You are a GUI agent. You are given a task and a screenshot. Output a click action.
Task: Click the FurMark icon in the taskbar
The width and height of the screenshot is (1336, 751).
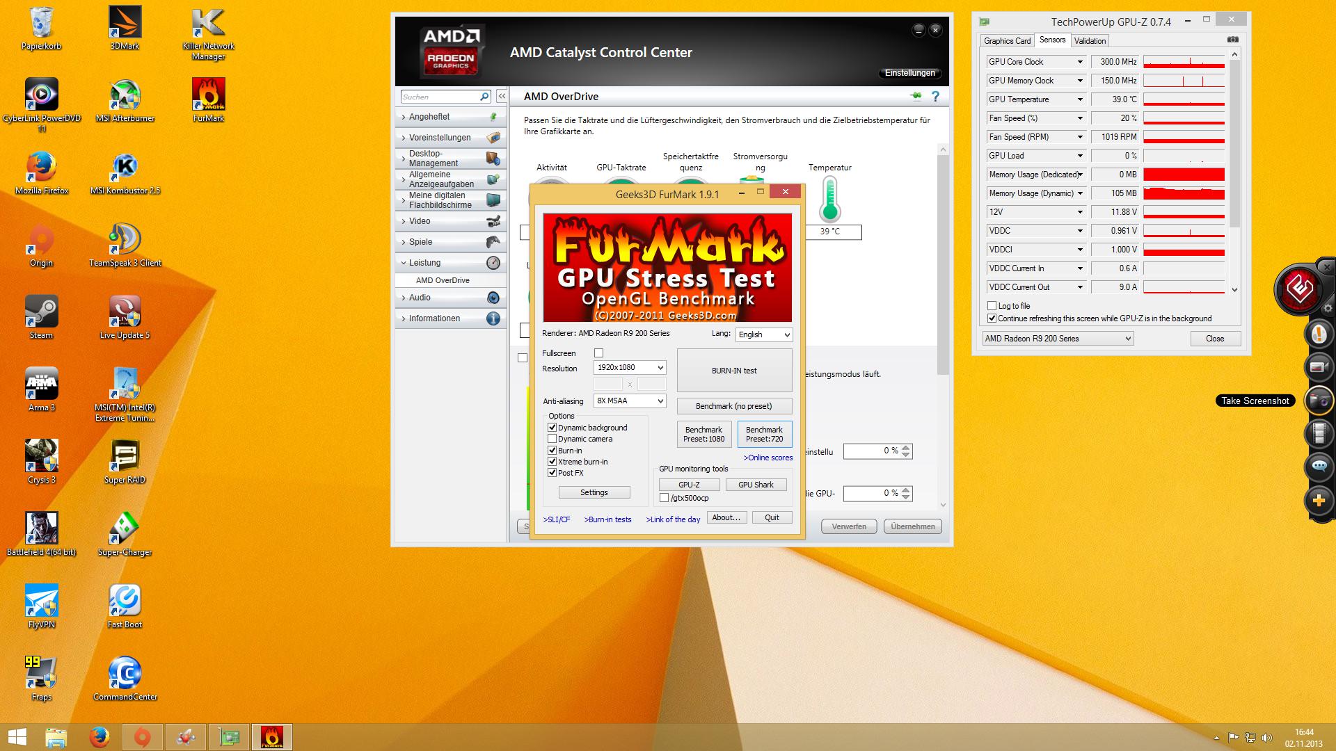click(271, 736)
